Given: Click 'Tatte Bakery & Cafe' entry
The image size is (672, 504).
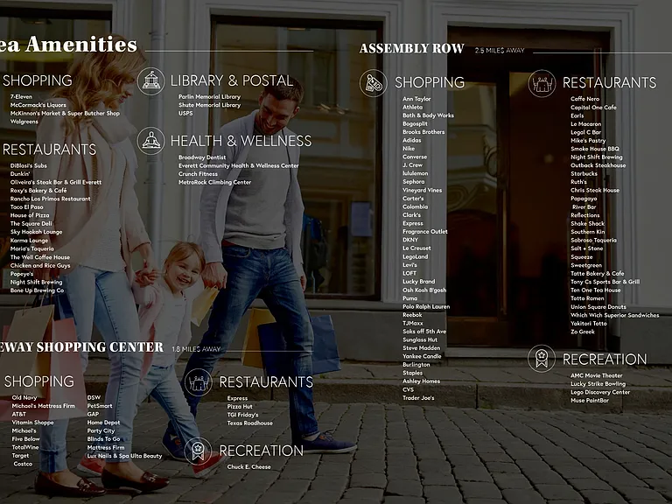Looking at the screenshot, I should tap(598, 273).
